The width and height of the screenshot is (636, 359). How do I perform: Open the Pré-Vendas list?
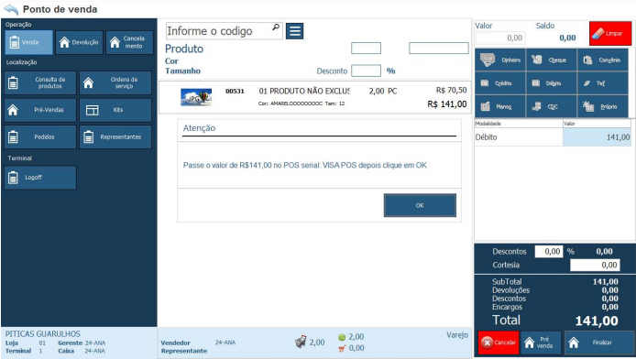[40, 110]
